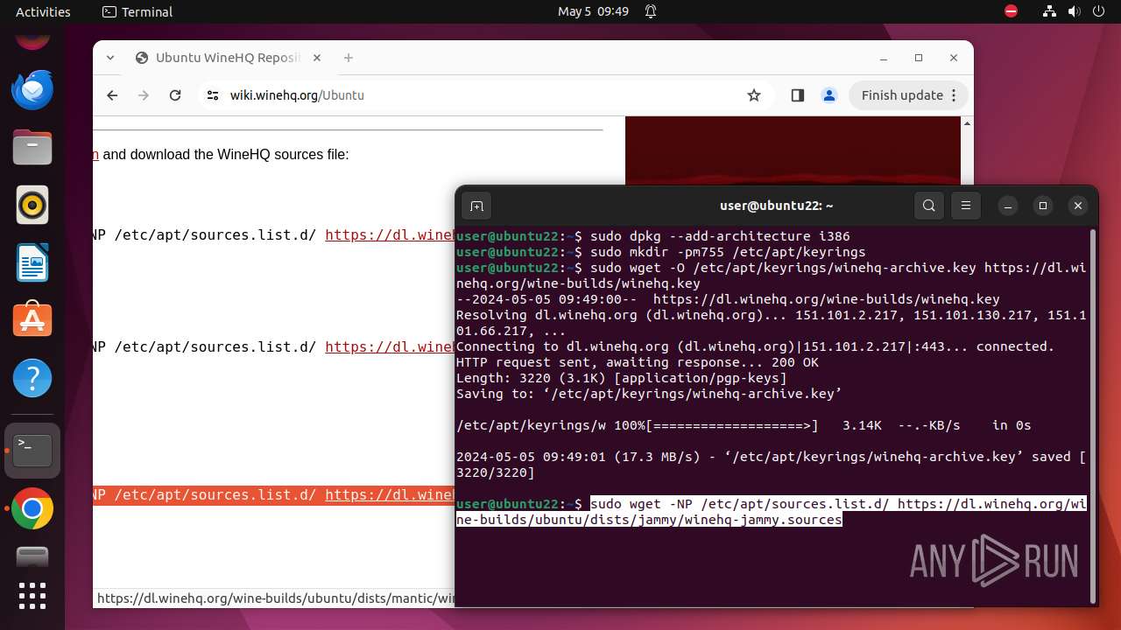Open Thunderbird mail from the dock

coord(32,90)
